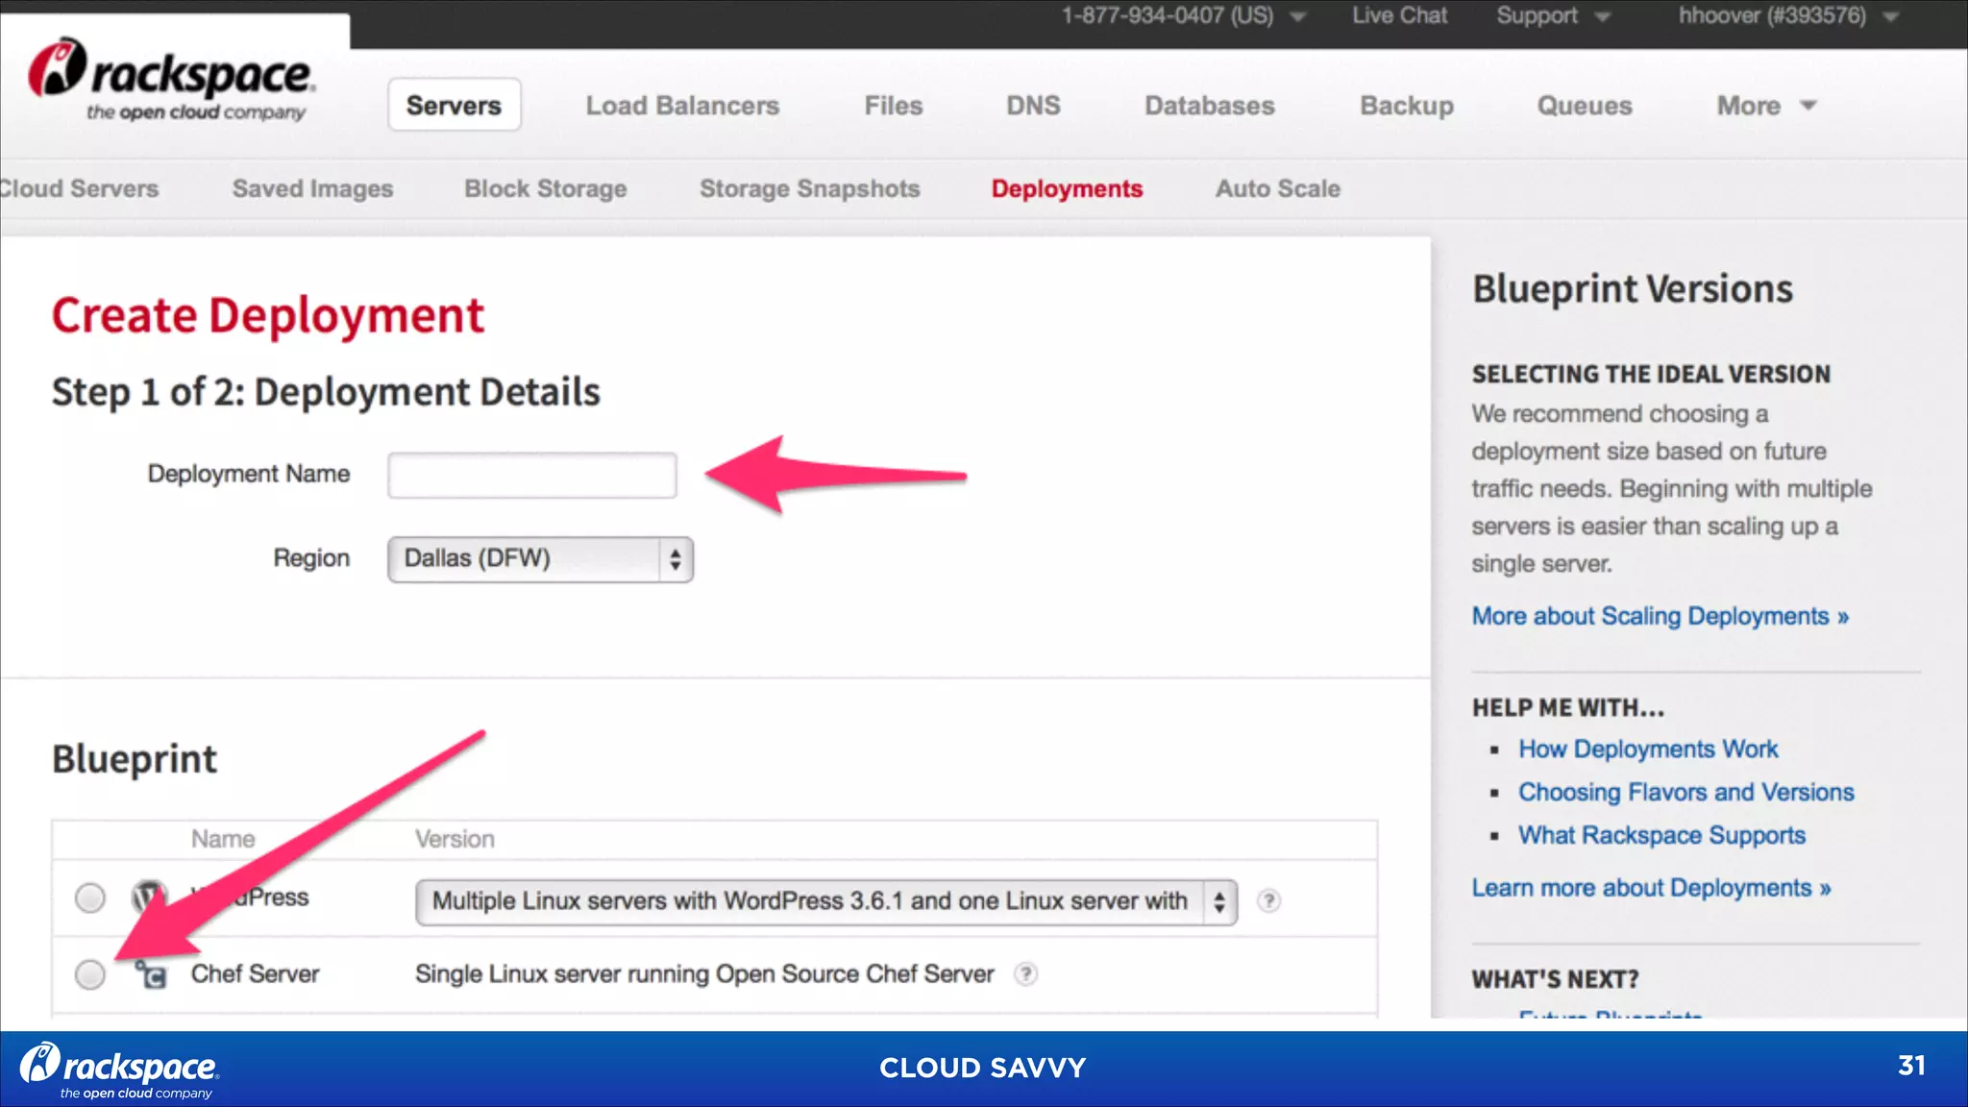Open the Region dropdown showing Dallas (DFW)
Image resolution: width=1968 pixels, height=1107 pixels.
point(540,559)
